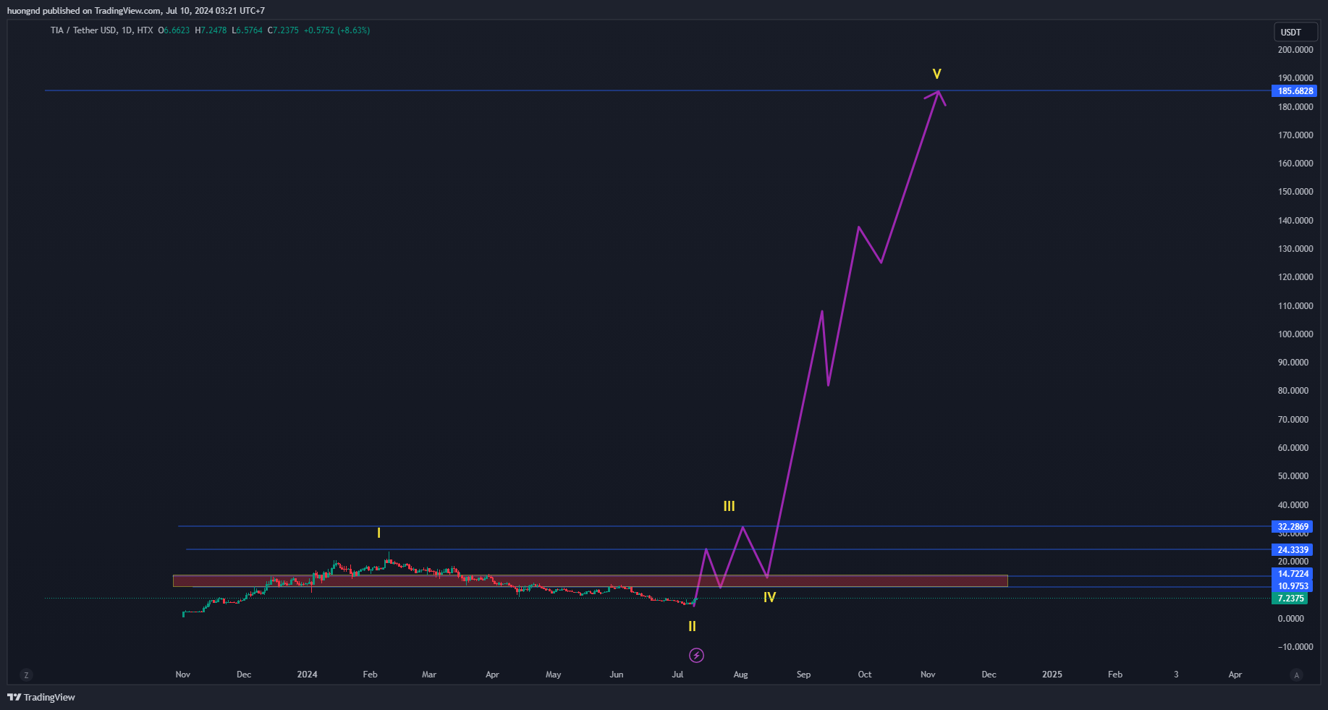Viewport: 1328px width, 710px height.
Task: Click the −10.0000 price scale tick
Action: point(1295,647)
